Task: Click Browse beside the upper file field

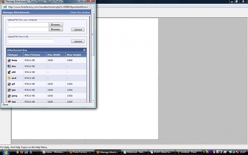Action: click(x=56, y=25)
